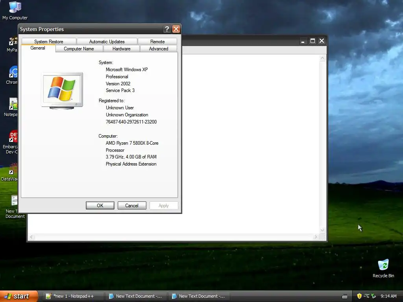The image size is (403, 302).
Task: Select the MyPa desktop shortcut icon
Action: pyautogui.click(x=12, y=45)
